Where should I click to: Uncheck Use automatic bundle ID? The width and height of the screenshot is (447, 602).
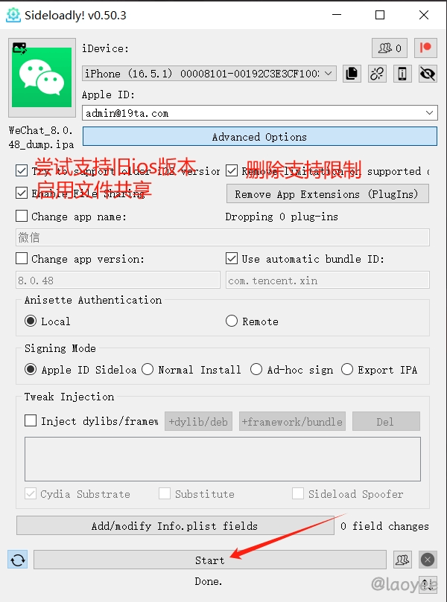[x=232, y=258]
